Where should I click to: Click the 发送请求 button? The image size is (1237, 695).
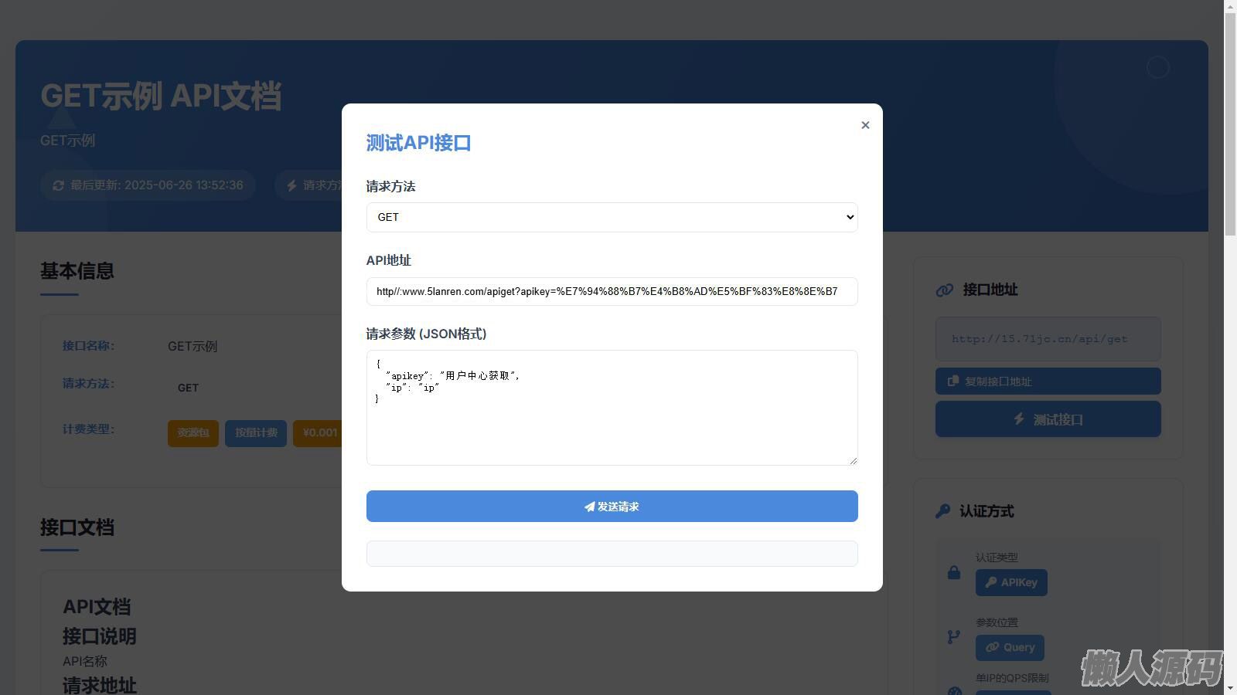click(612, 507)
